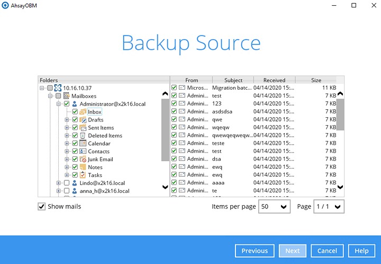The height and width of the screenshot is (264, 381).
Task: Click the Calendar folder icon
Action: (x=83, y=144)
